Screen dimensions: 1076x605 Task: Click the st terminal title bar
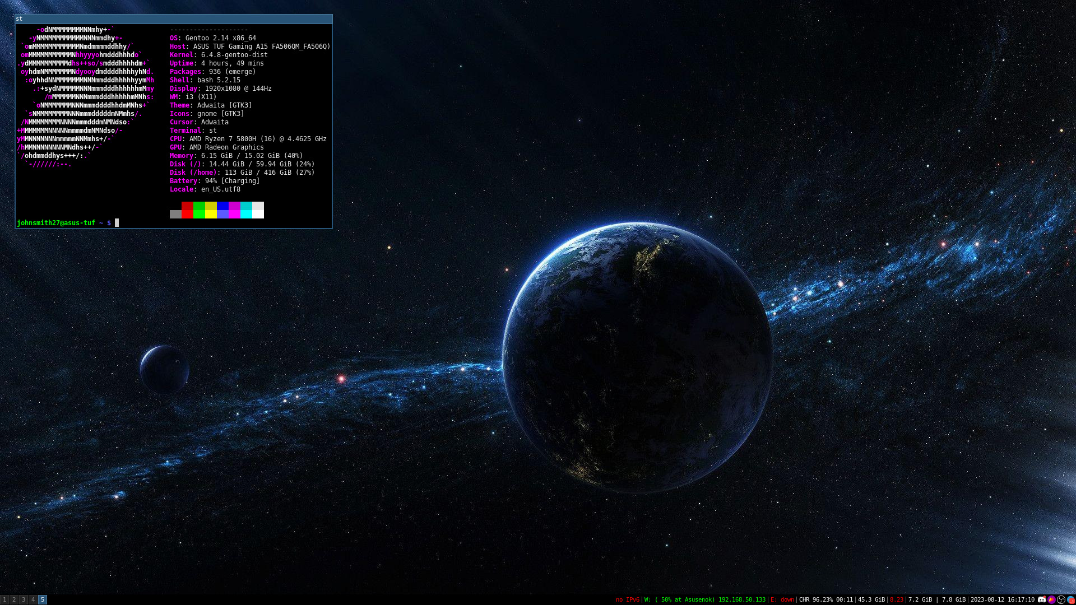click(174, 19)
